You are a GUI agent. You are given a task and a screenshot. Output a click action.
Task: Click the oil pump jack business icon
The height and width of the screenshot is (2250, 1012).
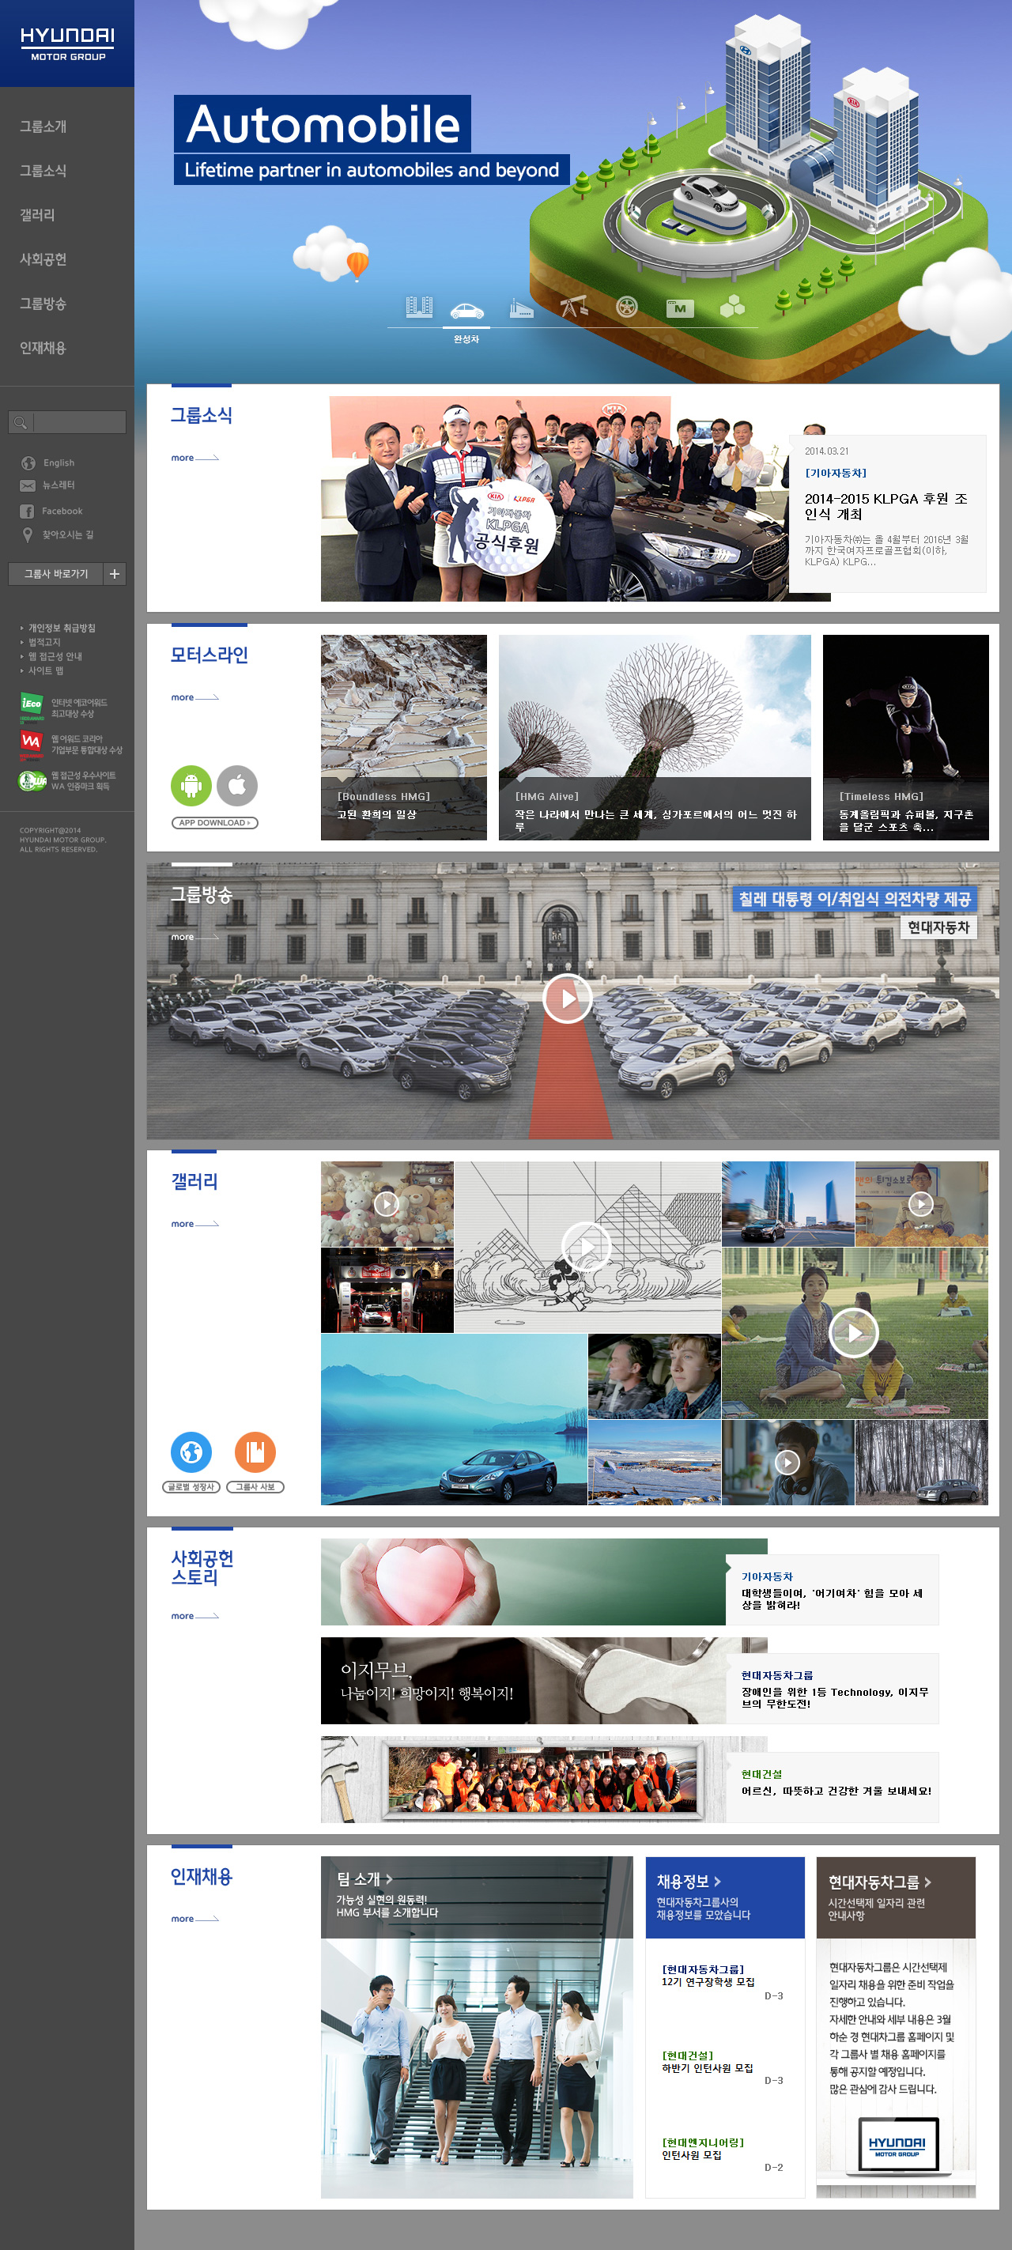(x=574, y=308)
